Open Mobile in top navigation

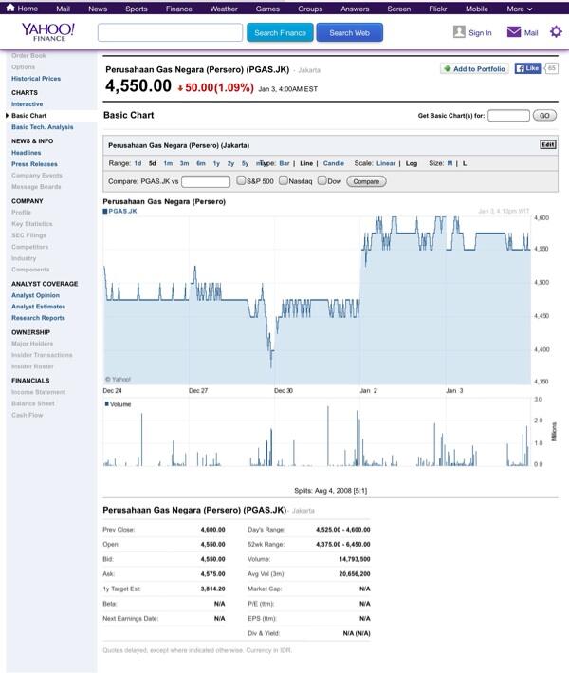pyautogui.click(x=477, y=9)
